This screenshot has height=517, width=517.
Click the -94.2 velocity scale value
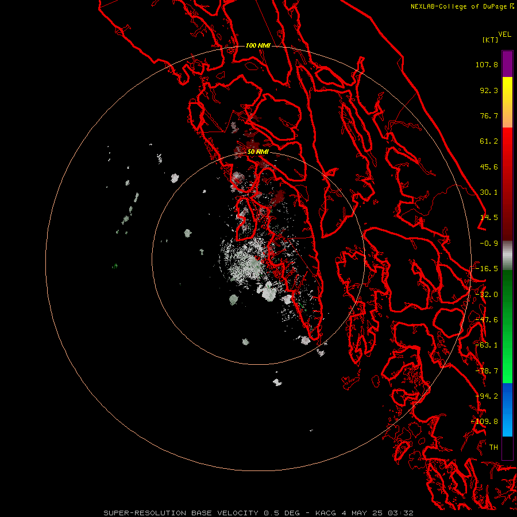pyautogui.click(x=487, y=396)
